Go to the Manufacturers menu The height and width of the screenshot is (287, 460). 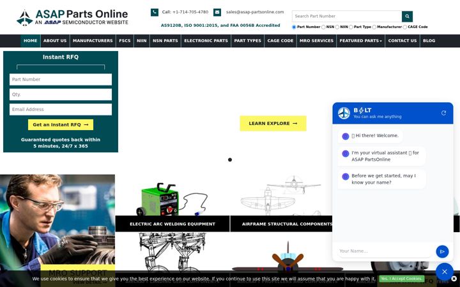point(93,41)
